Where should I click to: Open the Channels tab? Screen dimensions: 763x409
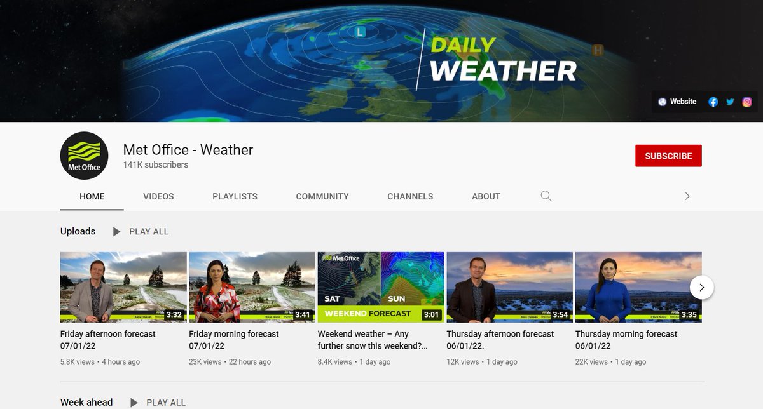[x=410, y=196]
